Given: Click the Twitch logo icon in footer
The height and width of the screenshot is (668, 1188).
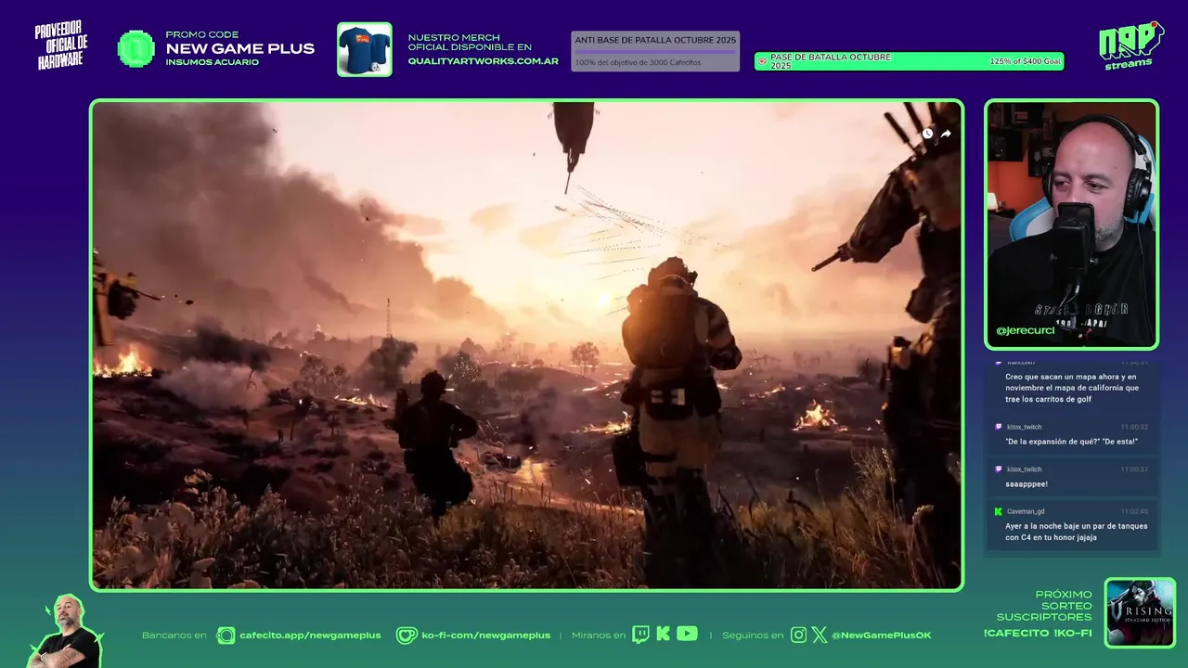Looking at the screenshot, I should [x=640, y=635].
